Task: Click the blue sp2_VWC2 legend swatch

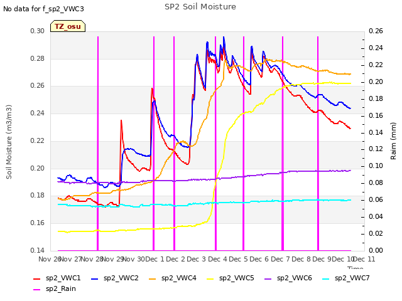Action: (95, 278)
